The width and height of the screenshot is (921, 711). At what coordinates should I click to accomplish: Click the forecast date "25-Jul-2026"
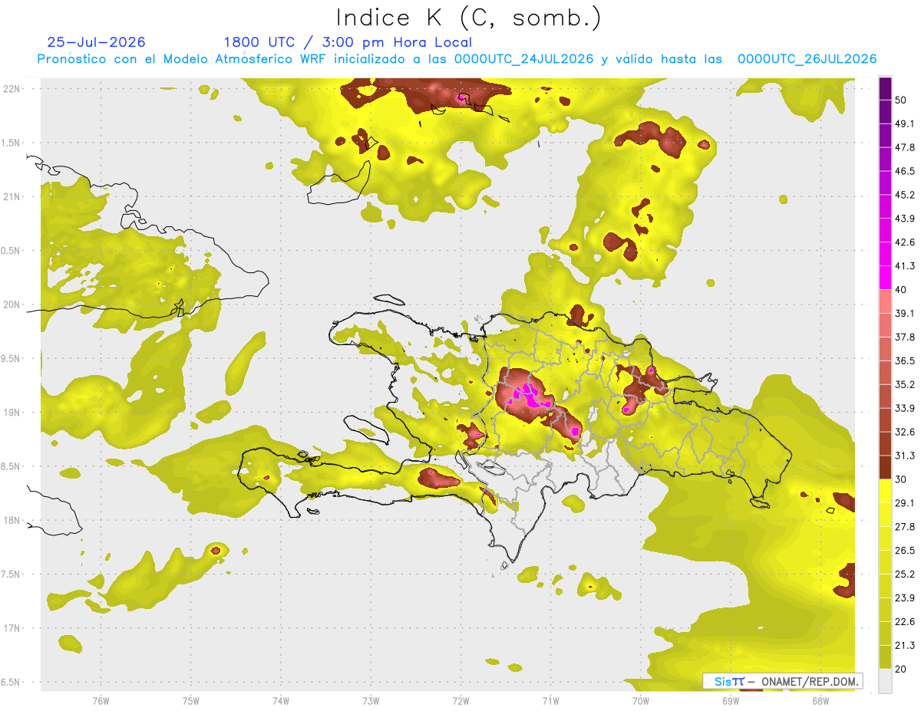point(96,42)
